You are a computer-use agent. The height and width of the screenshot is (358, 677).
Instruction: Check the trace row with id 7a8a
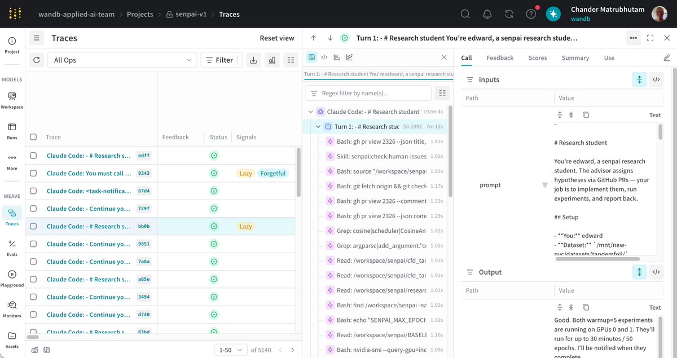33,262
